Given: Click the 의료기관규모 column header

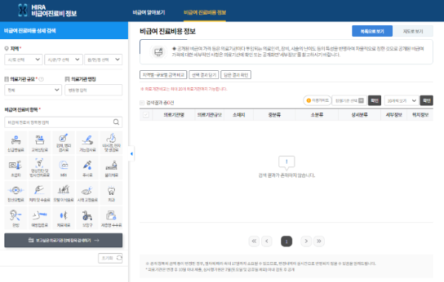Looking at the screenshot, I should click(209, 114).
